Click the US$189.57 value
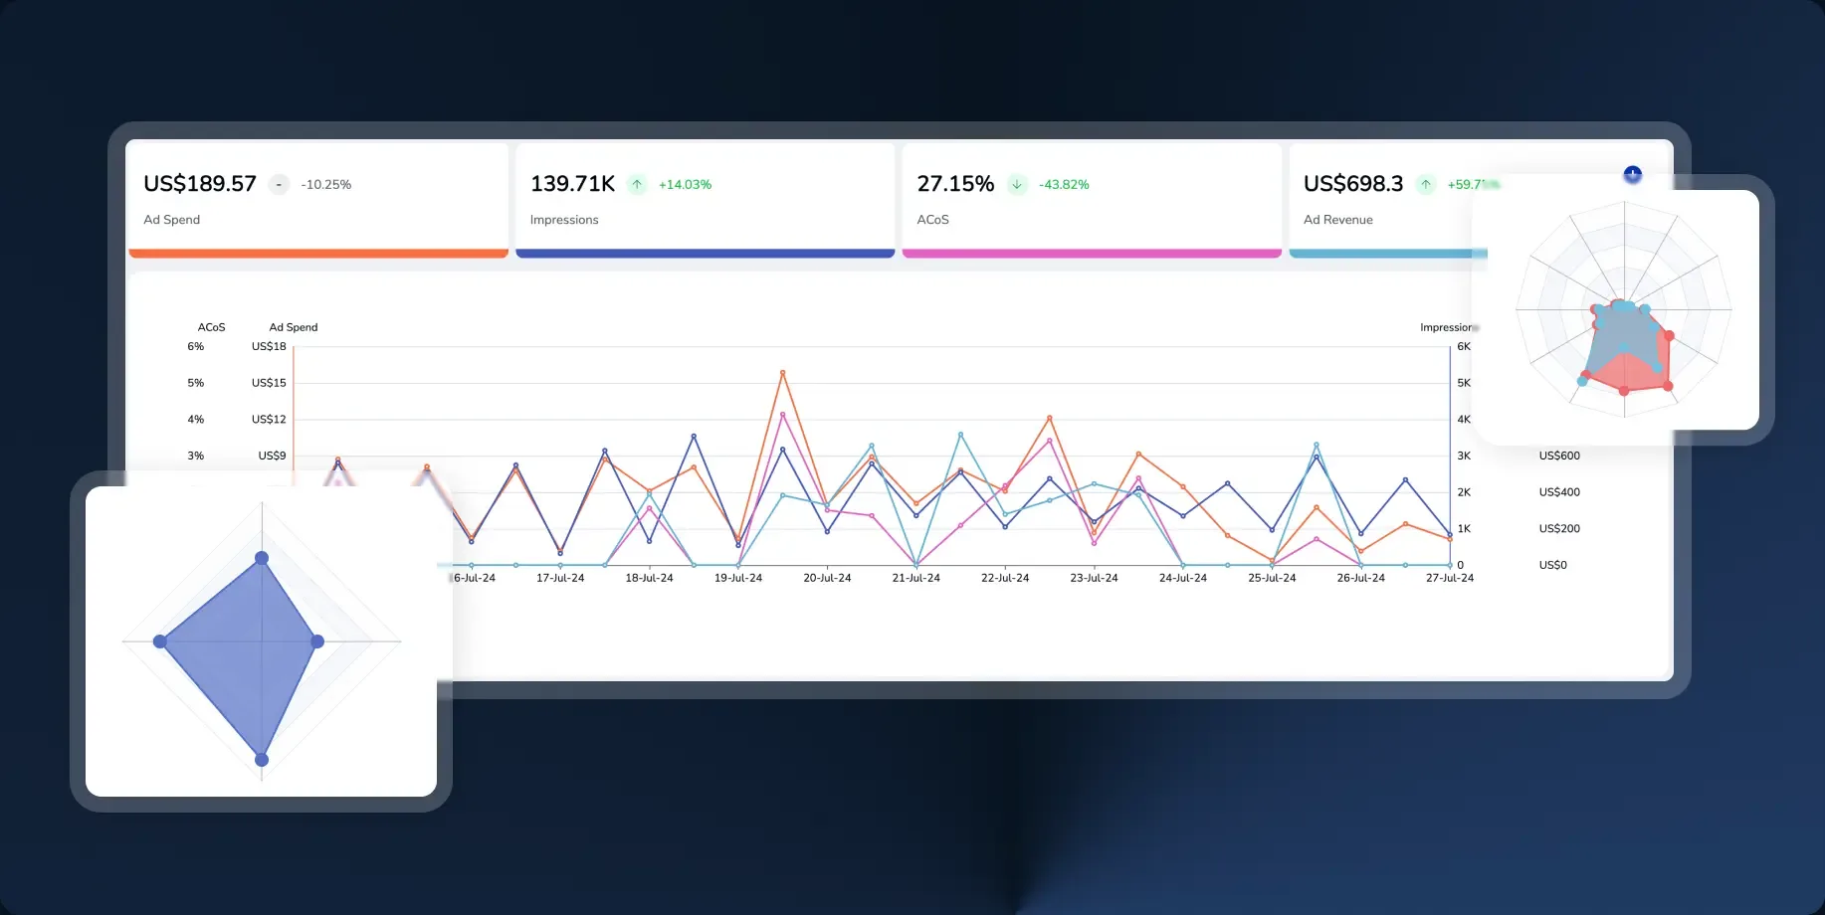 point(200,184)
